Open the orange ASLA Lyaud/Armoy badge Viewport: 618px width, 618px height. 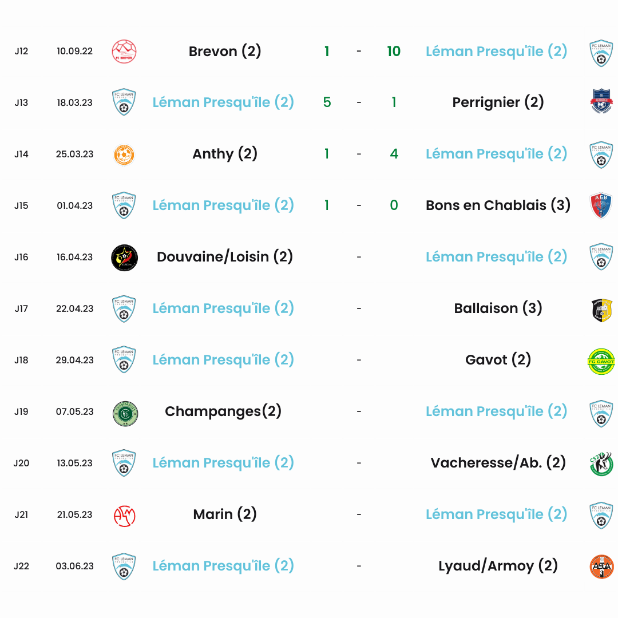pyautogui.click(x=602, y=566)
